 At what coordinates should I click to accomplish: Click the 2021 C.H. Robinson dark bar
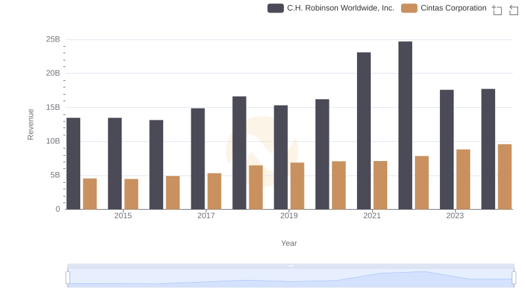pos(364,131)
